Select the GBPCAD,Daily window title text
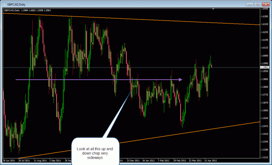This screenshot has height=165, width=272. pos(16,4)
